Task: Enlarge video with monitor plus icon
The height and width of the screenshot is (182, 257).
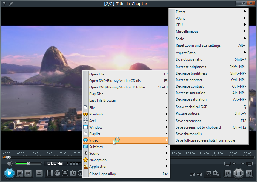Action: 230,163
